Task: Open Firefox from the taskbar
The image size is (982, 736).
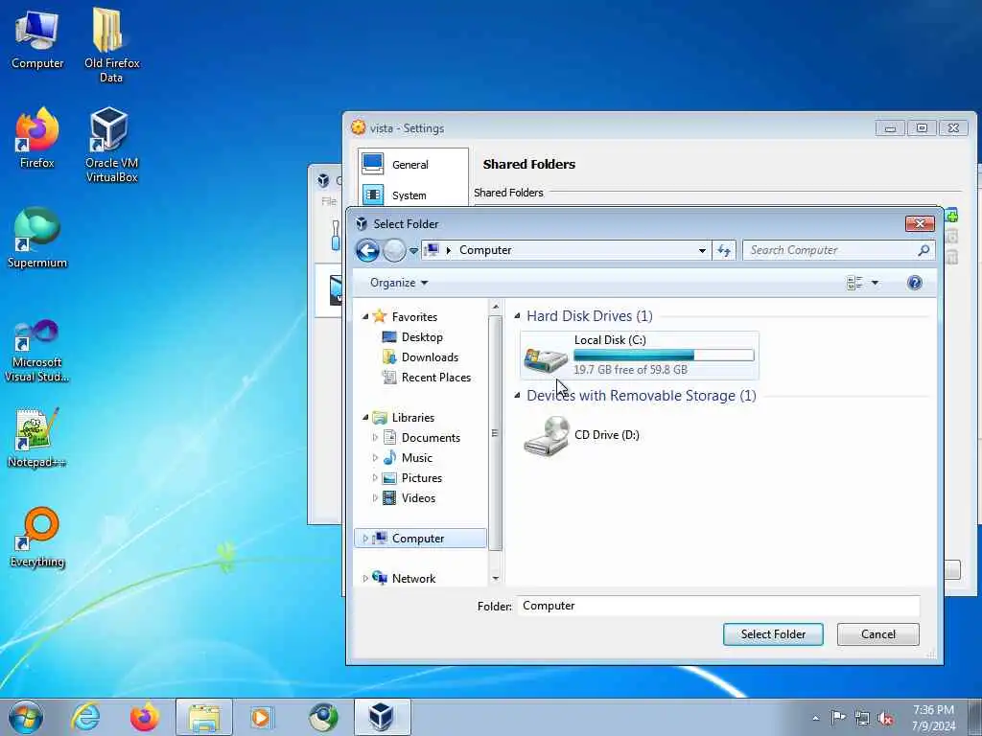Action: pos(145,717)
